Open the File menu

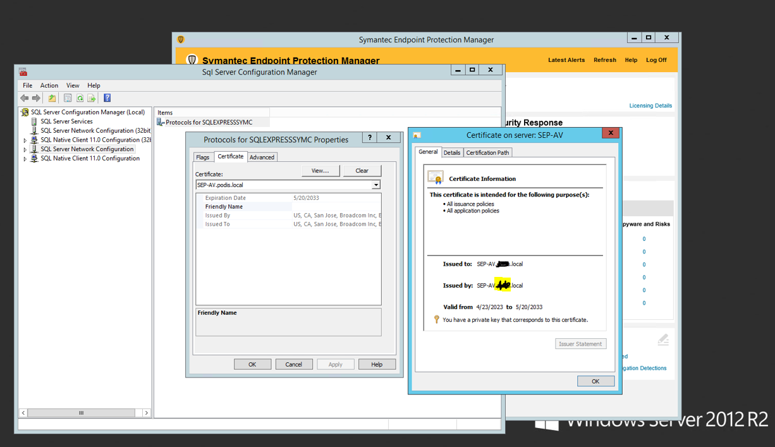pos(27,85)
